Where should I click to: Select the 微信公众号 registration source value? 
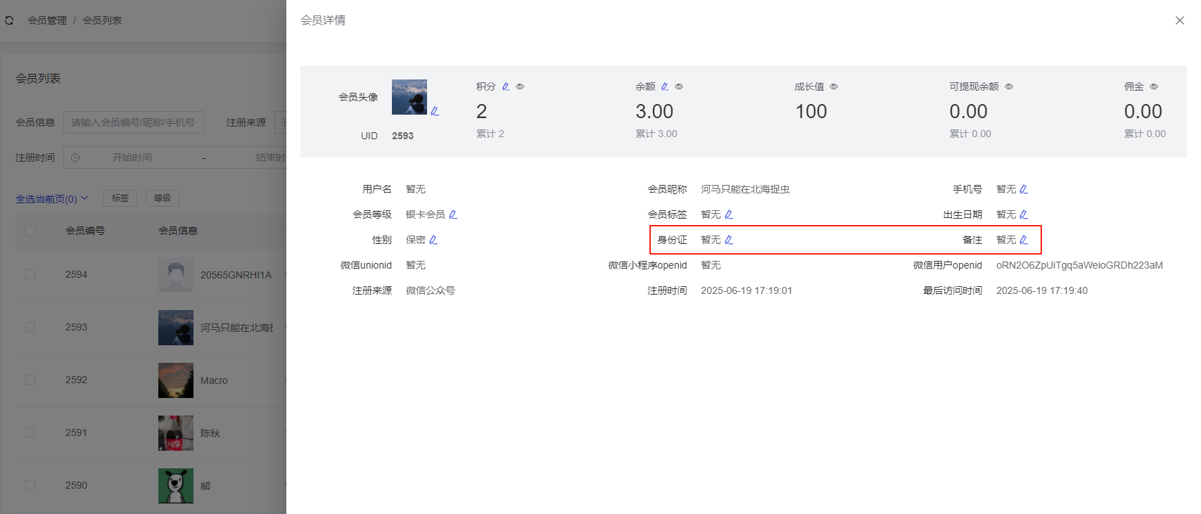coord(431,290)
